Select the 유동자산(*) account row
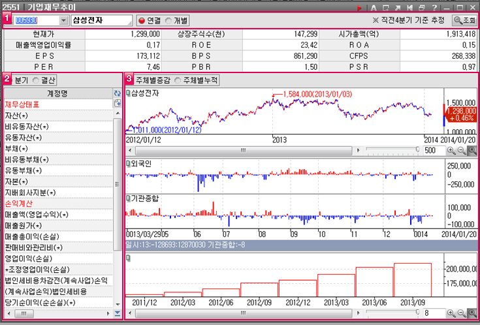This screenshot has height=325, width=480. point(58,138)
